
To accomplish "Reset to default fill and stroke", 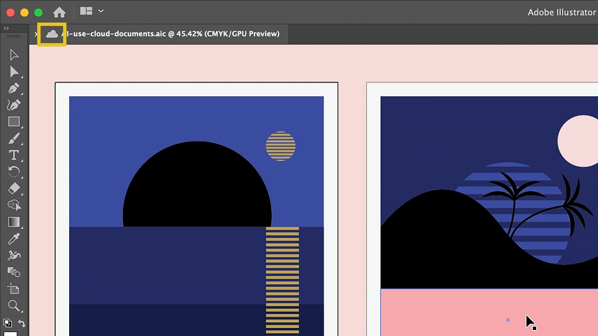I will 7,323.
